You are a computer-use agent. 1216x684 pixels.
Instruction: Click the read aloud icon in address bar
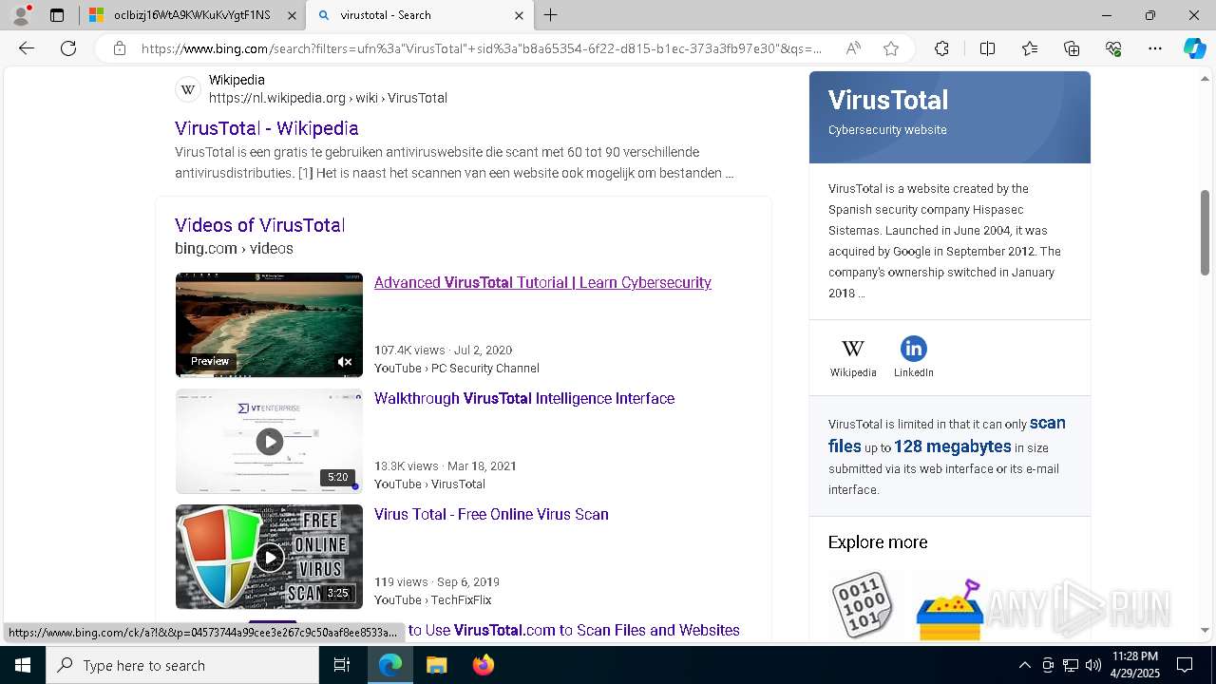click(853, 48)
